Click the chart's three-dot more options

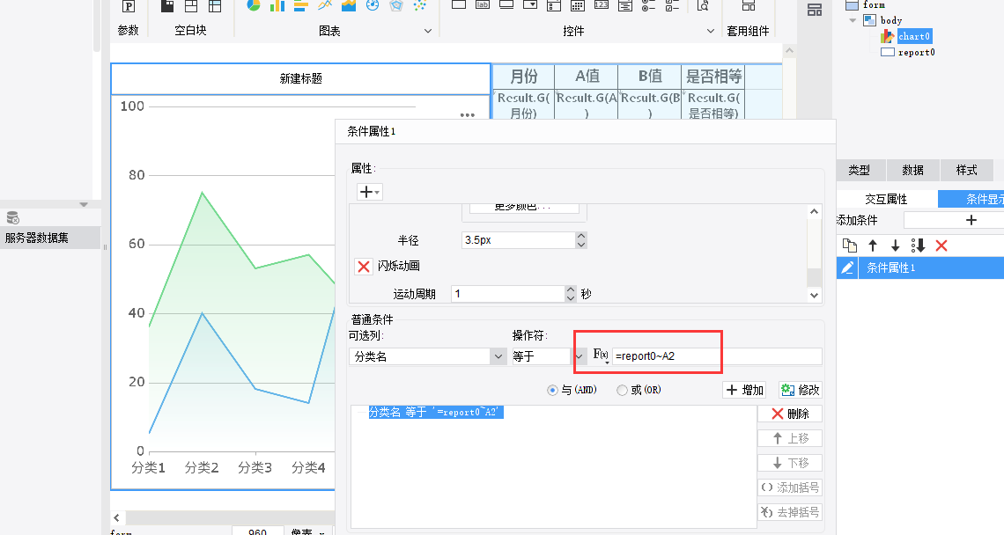(468, 115)
